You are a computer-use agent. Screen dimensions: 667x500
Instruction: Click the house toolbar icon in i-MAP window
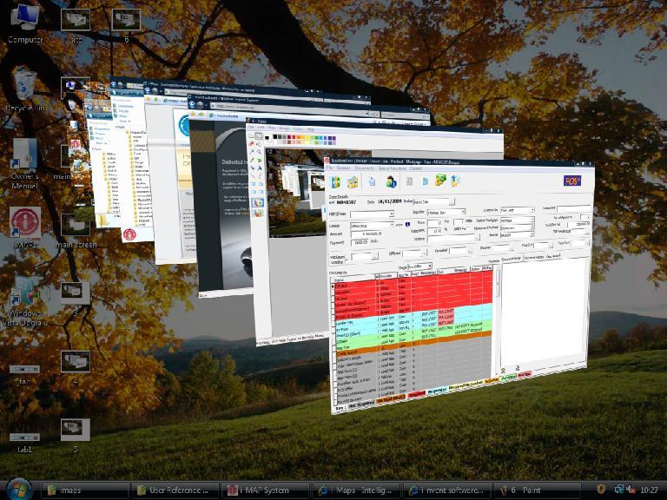(x=353, y=182)
